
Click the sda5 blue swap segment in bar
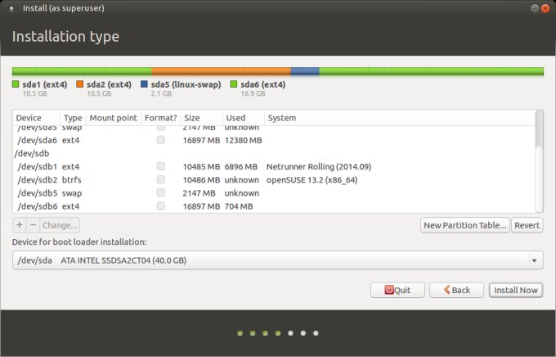[x=305, y=71]
